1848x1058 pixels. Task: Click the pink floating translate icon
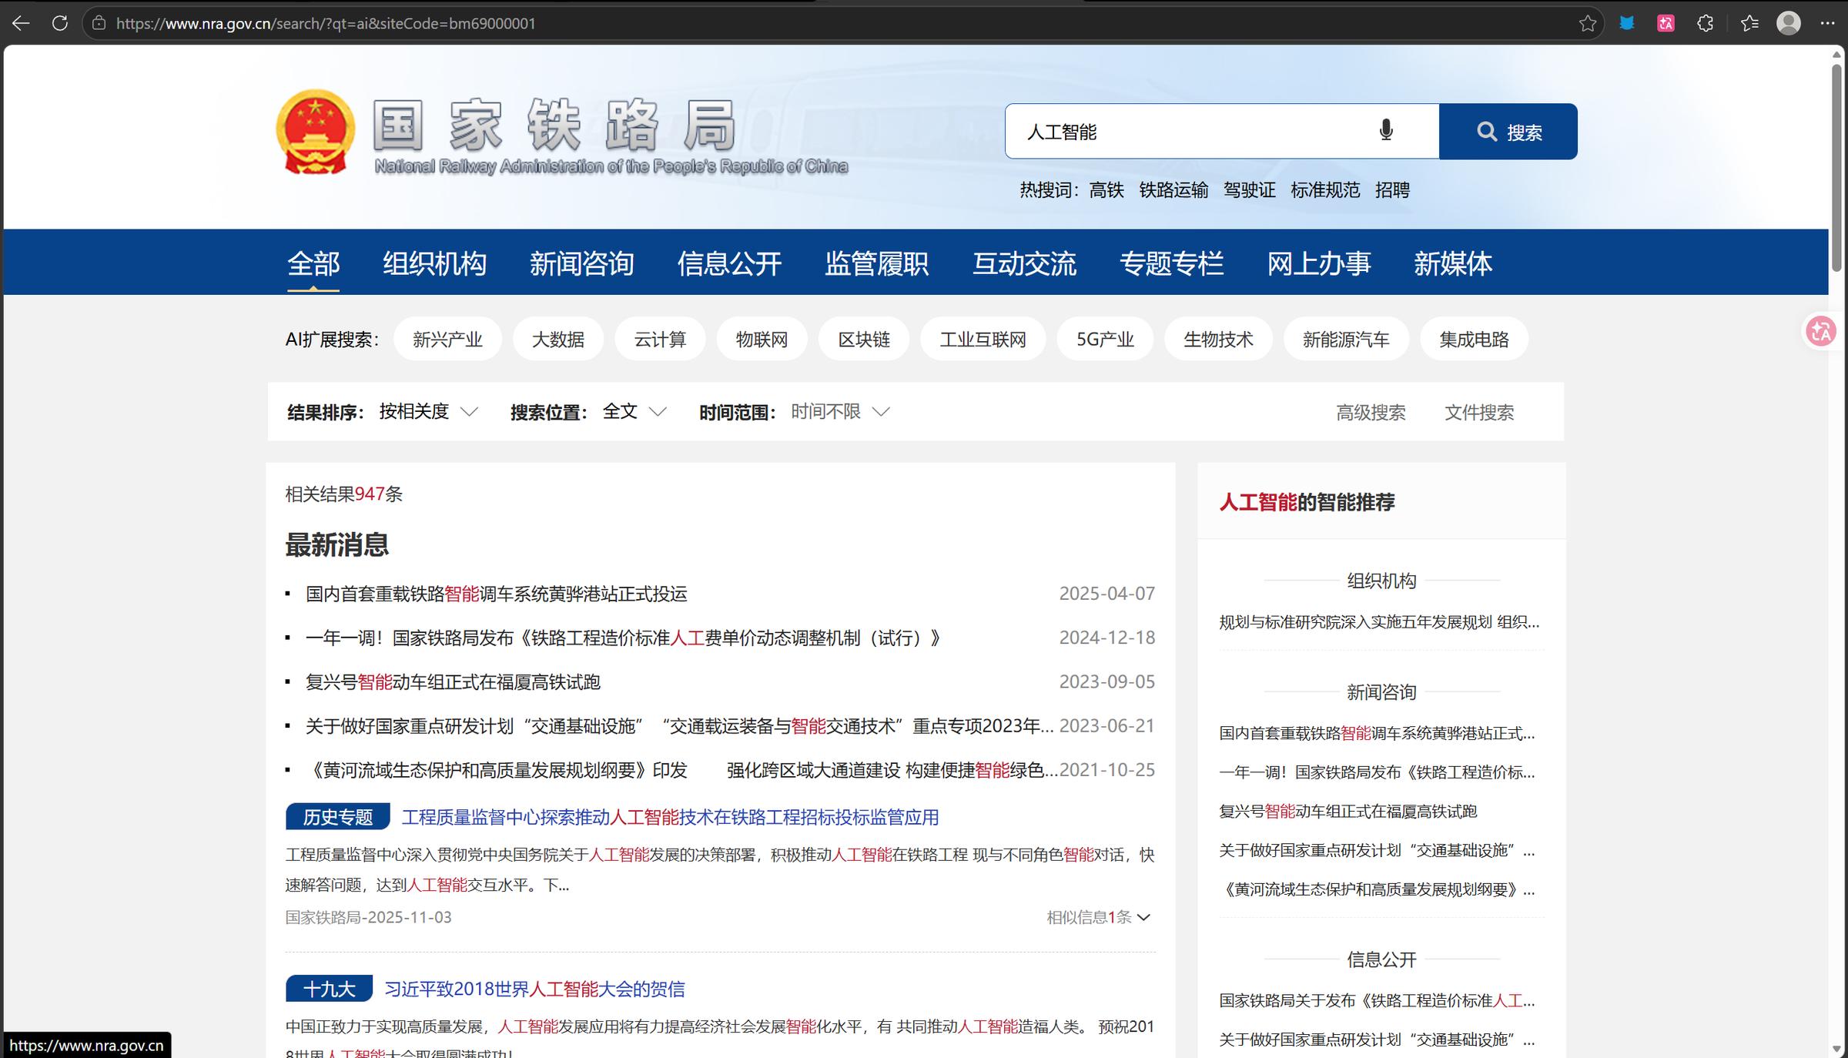pos(1822,332)
